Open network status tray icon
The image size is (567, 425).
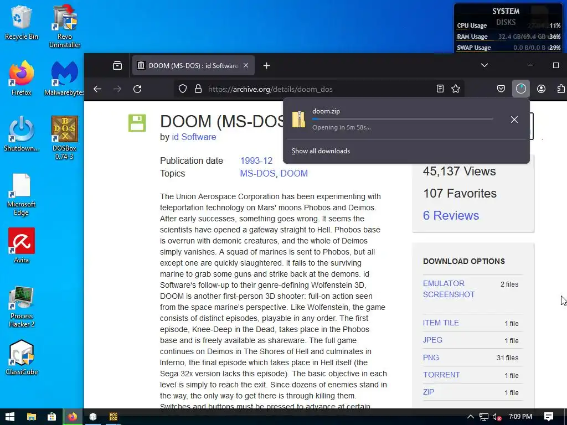(x=484, y=417)
